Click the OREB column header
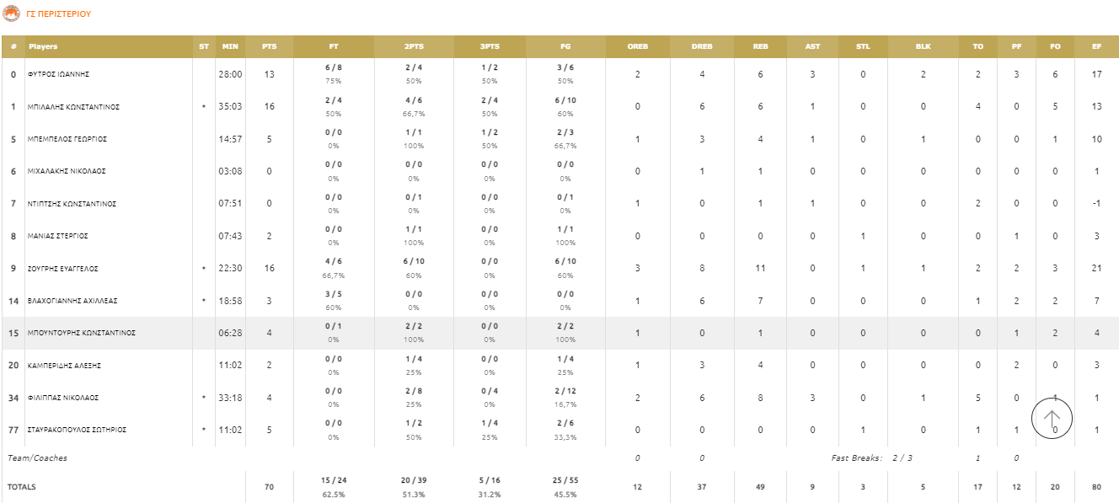The width and height of the screenshot is (1119, 503). click(x=638, y=46)
